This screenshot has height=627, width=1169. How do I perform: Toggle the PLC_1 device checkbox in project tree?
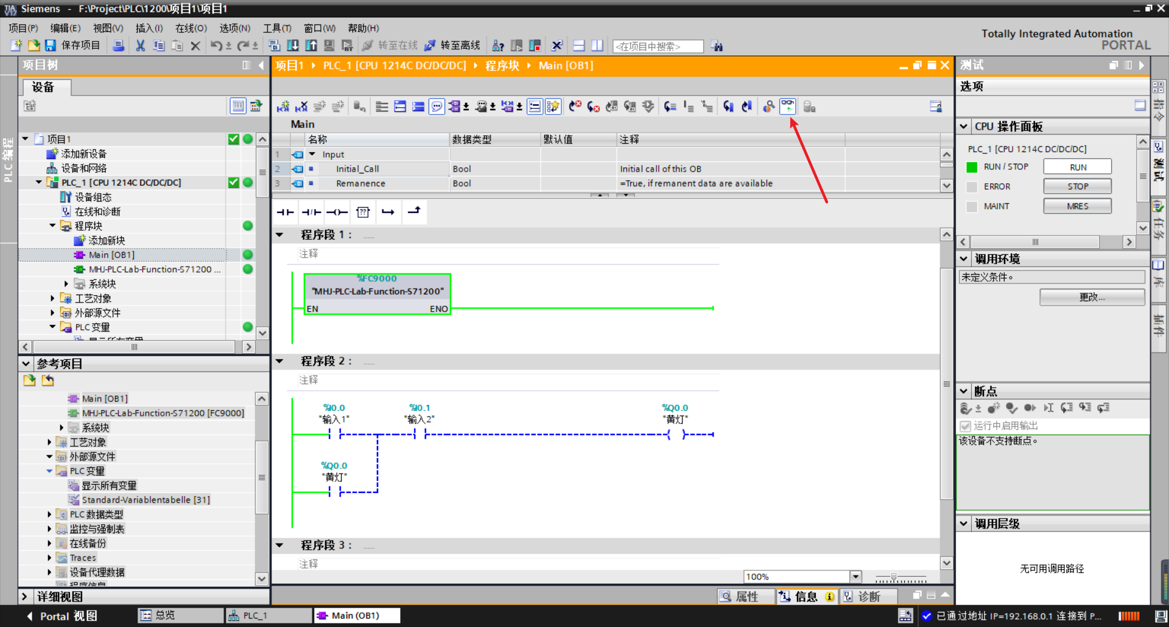233,182
